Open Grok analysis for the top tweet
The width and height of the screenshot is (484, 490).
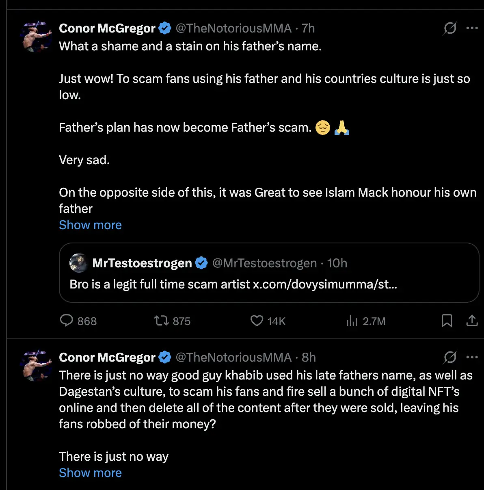[449, 28]
